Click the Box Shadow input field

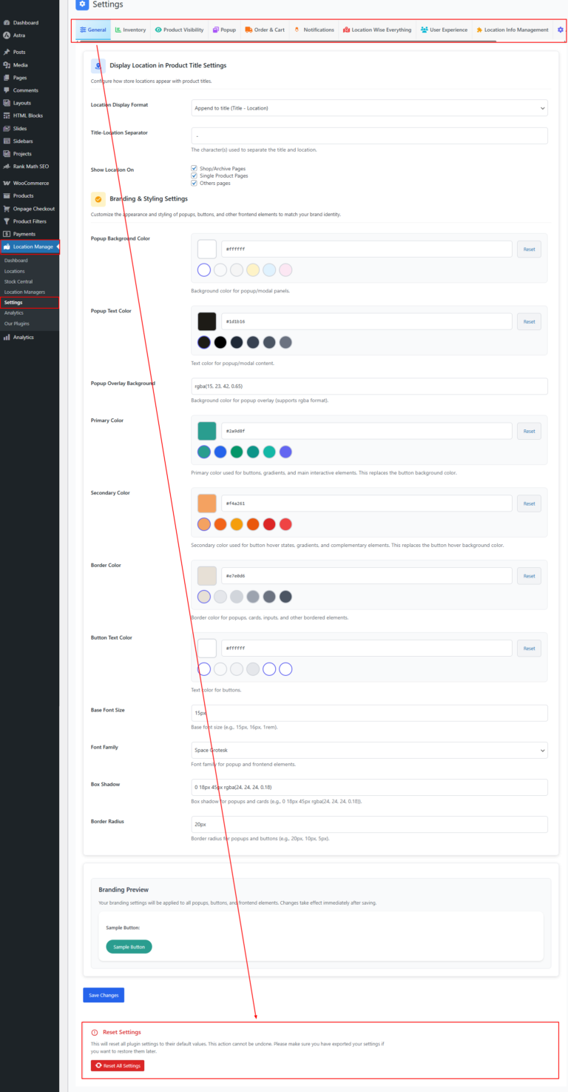[x=369, y=787]
